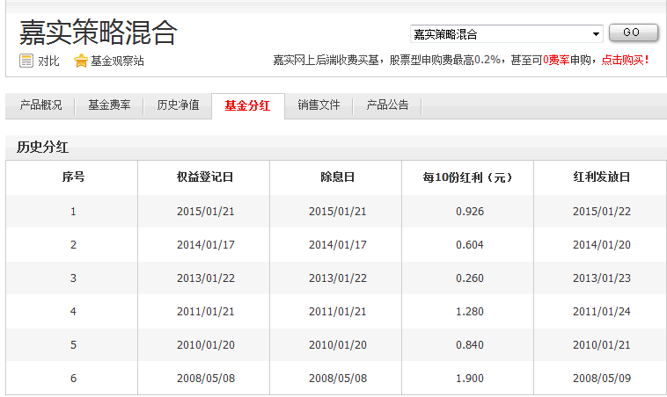Viewport: 667px width, 397px height.
Task: Select the payout date 2015/01/22
Action: [602, 212]
